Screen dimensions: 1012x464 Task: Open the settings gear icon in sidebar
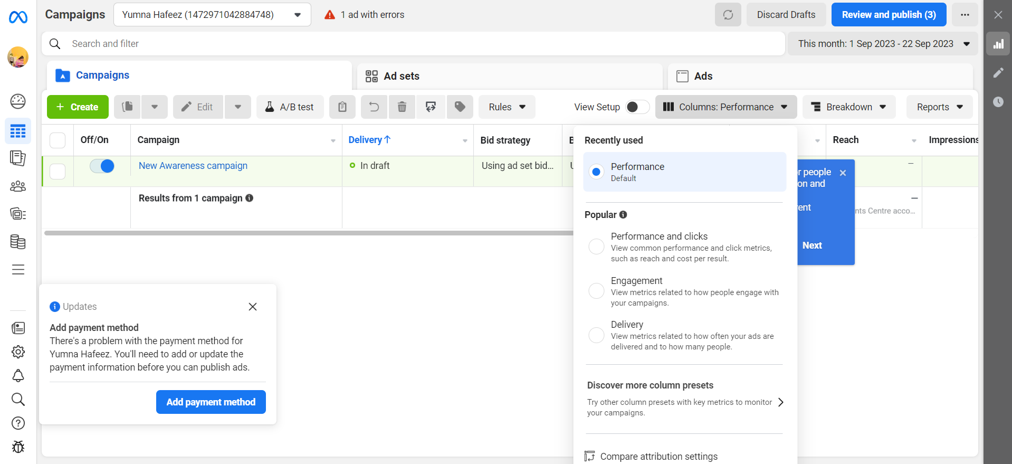(18, 352)
